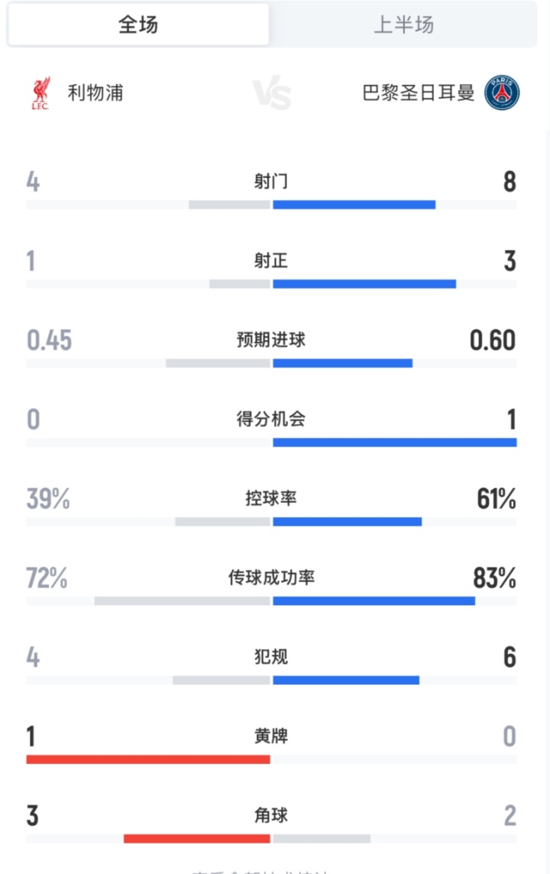Click the 83% pass accuracy value
The image size is (550, 874).
(x=494, y=579)
